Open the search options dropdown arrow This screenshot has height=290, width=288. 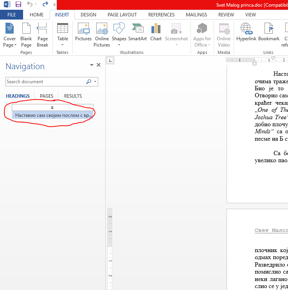(x=95, y=82)
